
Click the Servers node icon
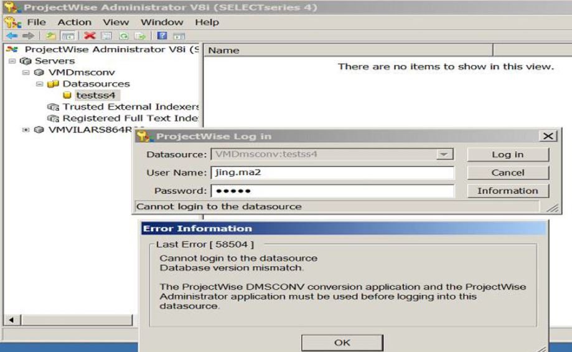point(26,61)
